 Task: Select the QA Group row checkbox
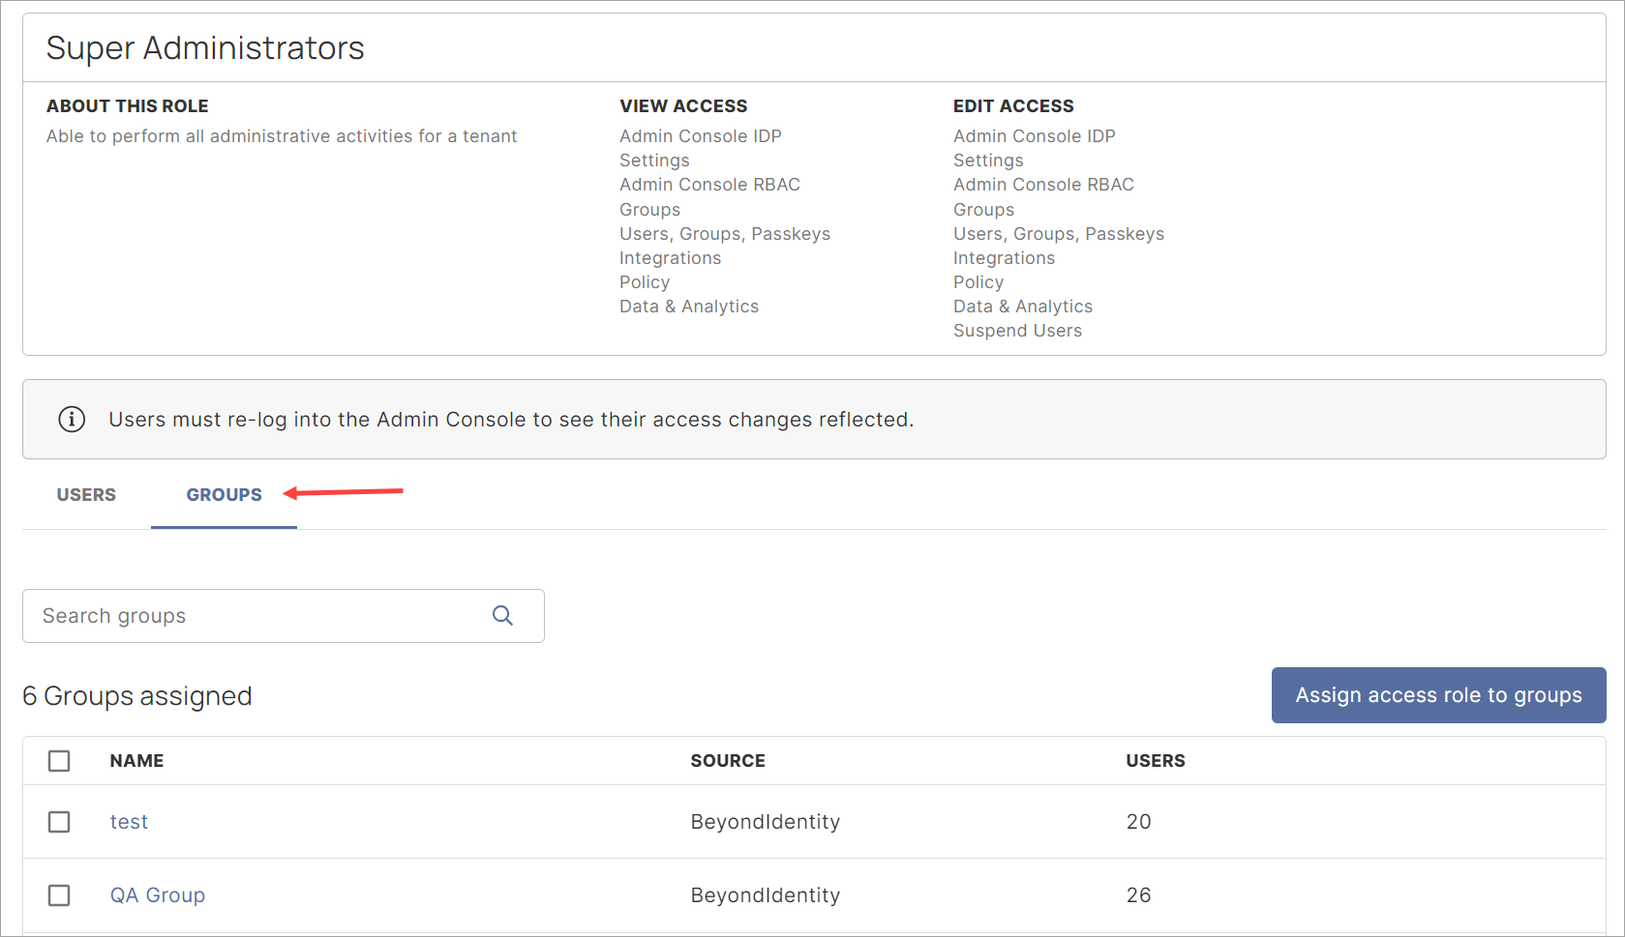click(x=59, y=895)
